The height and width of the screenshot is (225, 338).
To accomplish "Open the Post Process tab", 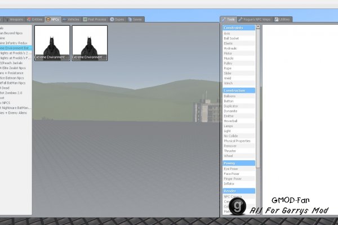I will click(95, 19).
